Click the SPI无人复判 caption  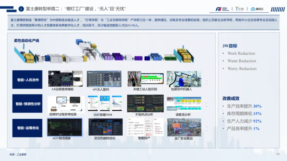(101, 90)
